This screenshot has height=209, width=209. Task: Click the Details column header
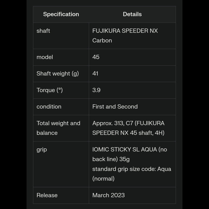pyautogui.click(x=132, y=14)
